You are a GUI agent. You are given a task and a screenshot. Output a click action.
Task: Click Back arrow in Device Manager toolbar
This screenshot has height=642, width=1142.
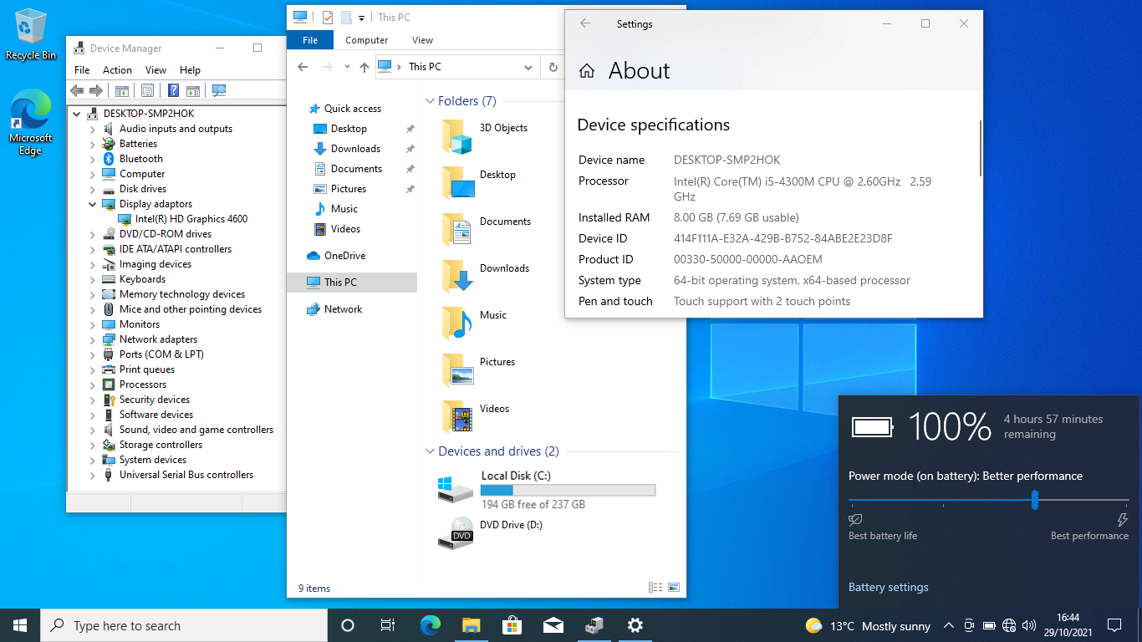point(77,90)
